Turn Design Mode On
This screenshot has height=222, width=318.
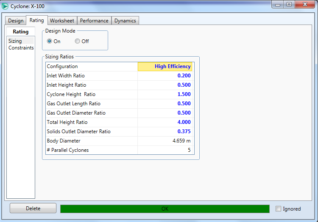coord(50,41)
